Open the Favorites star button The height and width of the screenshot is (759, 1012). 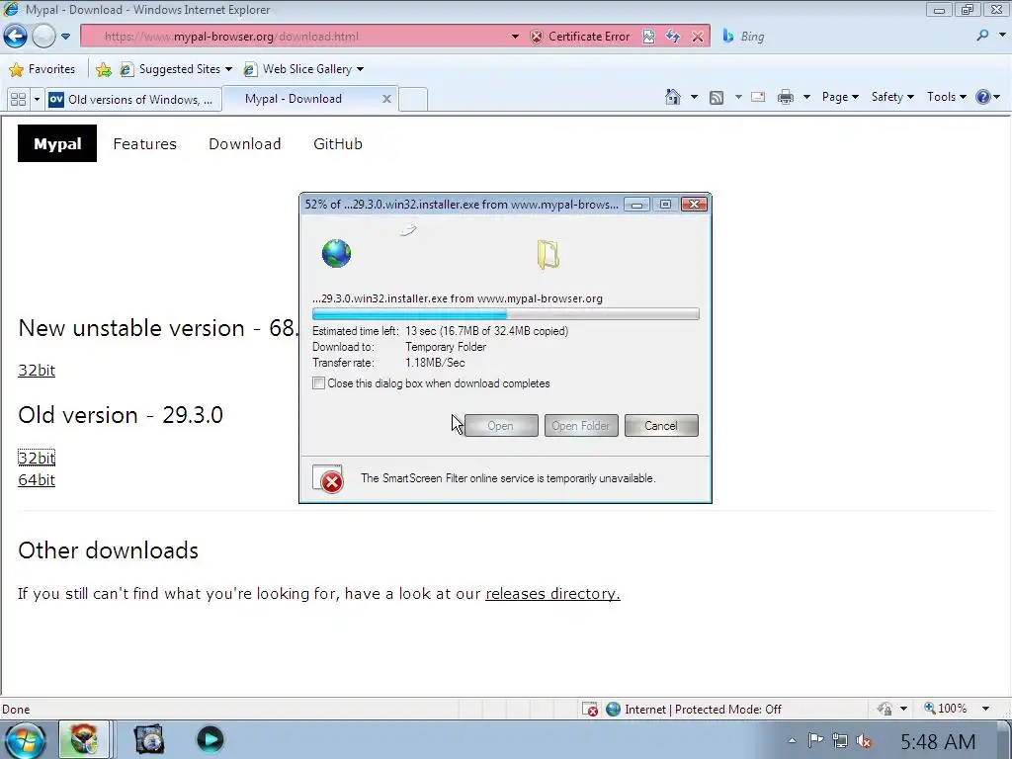pos(42,69)
